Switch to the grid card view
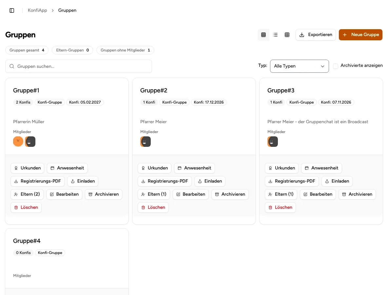Screen dimensions: 388x295 click(x=263, y=35)
